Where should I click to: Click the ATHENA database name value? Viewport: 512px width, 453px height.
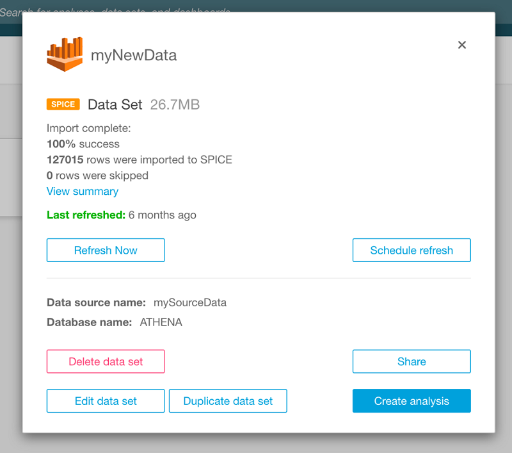point(161,322)
